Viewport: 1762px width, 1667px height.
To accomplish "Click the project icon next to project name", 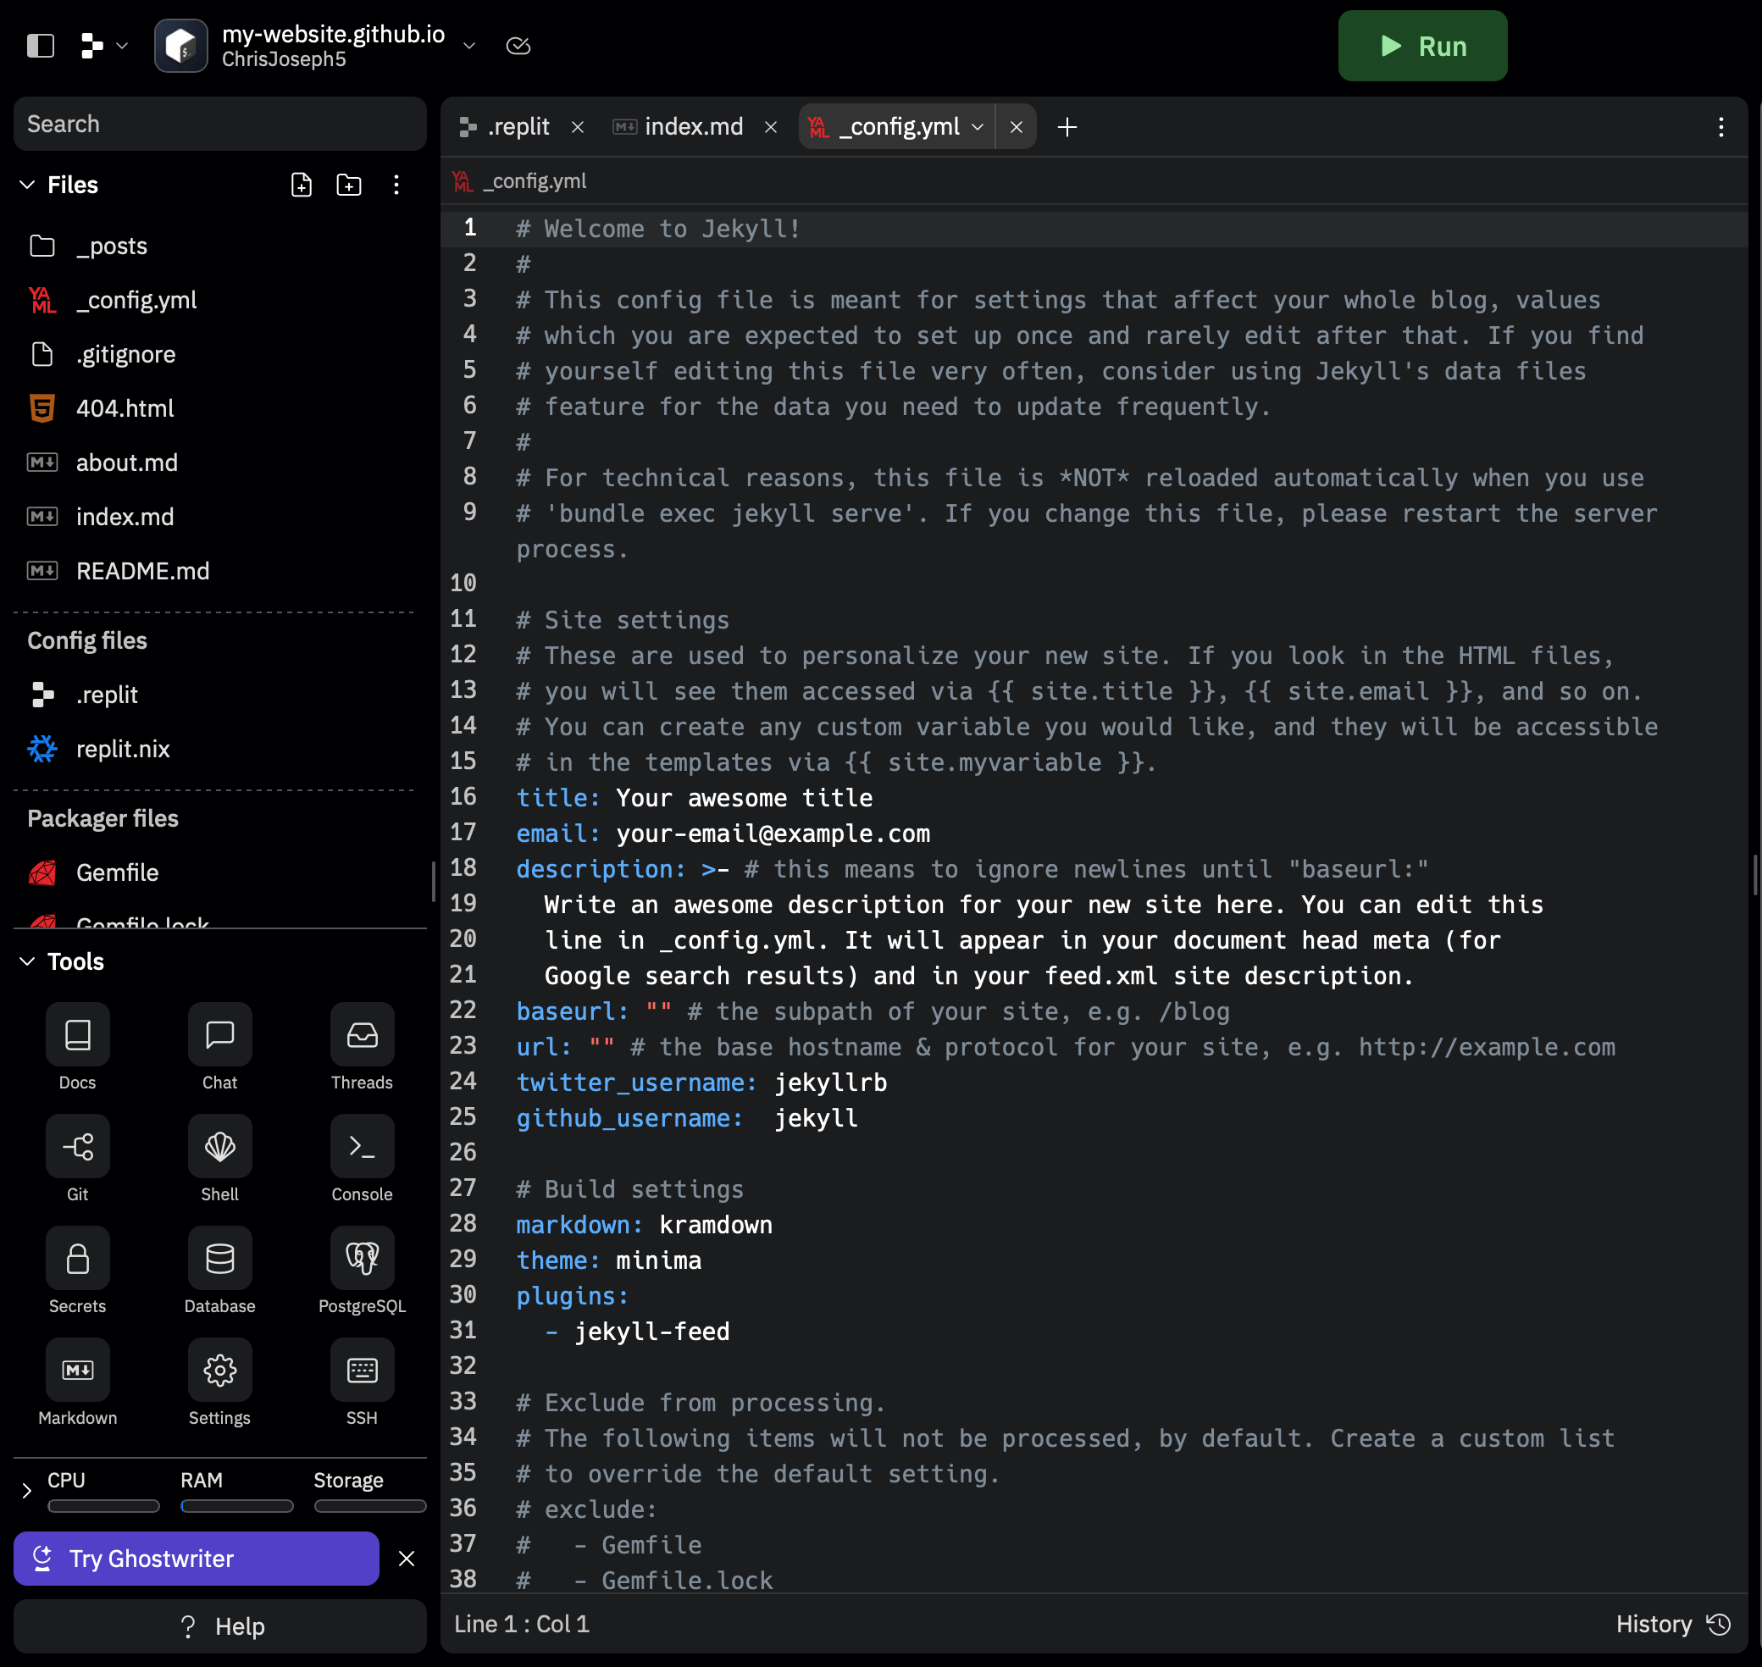I will pyautogui.click(x=181, y=46).
